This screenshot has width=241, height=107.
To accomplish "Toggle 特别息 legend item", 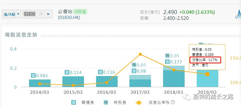I will (115, 102).
